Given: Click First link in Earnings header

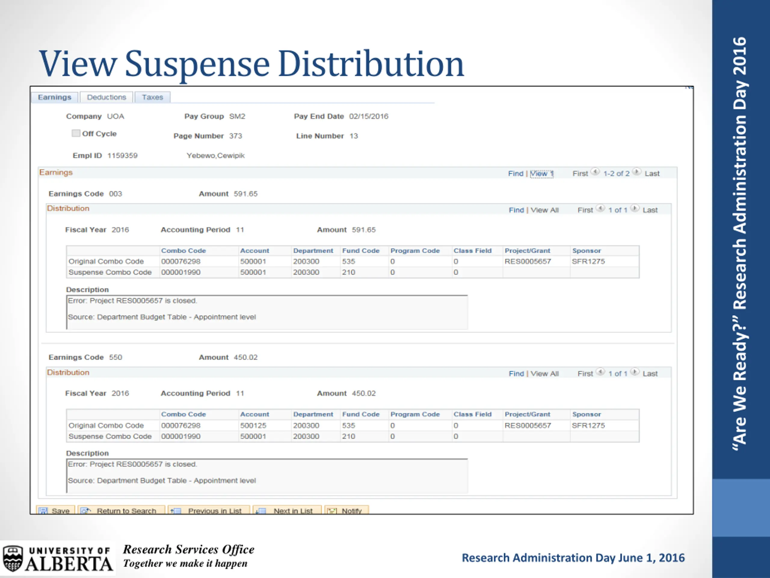Looking at the screenshot, I should pyautogui.click(x=580, y=173).
